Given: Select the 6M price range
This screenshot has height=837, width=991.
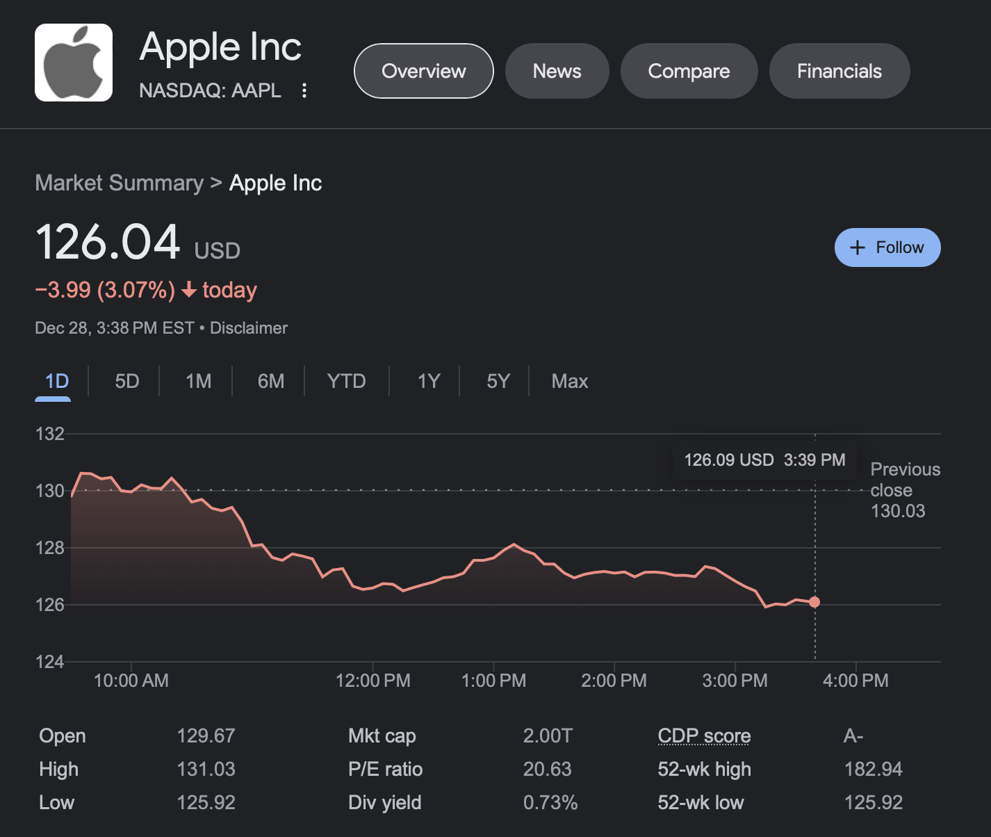Looking at the screenshot, I should coord(271,381).
